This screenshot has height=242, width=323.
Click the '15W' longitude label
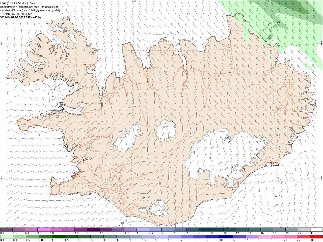point(267,1)
